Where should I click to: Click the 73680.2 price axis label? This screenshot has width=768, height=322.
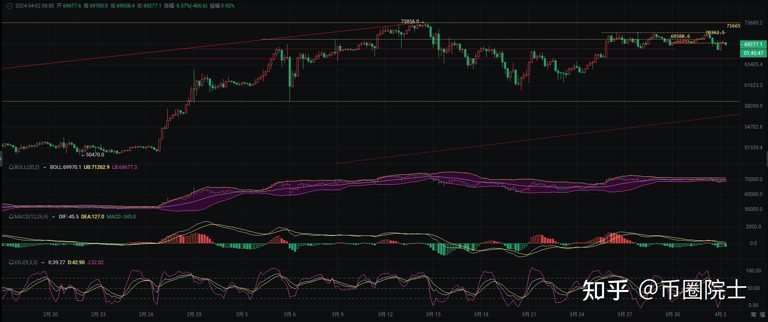[x=753, y=23]
